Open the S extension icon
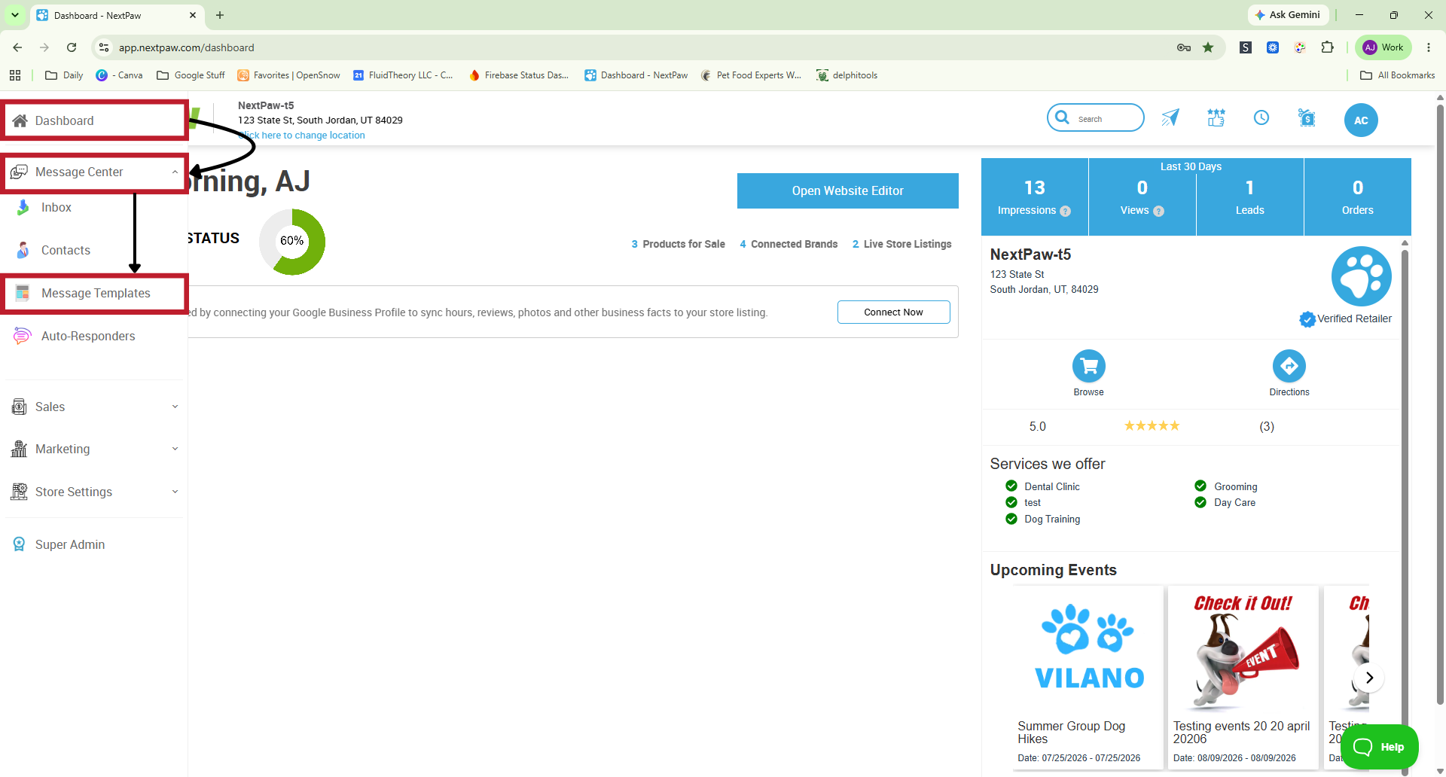The width and height of the screenshot is (1446, 777). (1246, 47)
